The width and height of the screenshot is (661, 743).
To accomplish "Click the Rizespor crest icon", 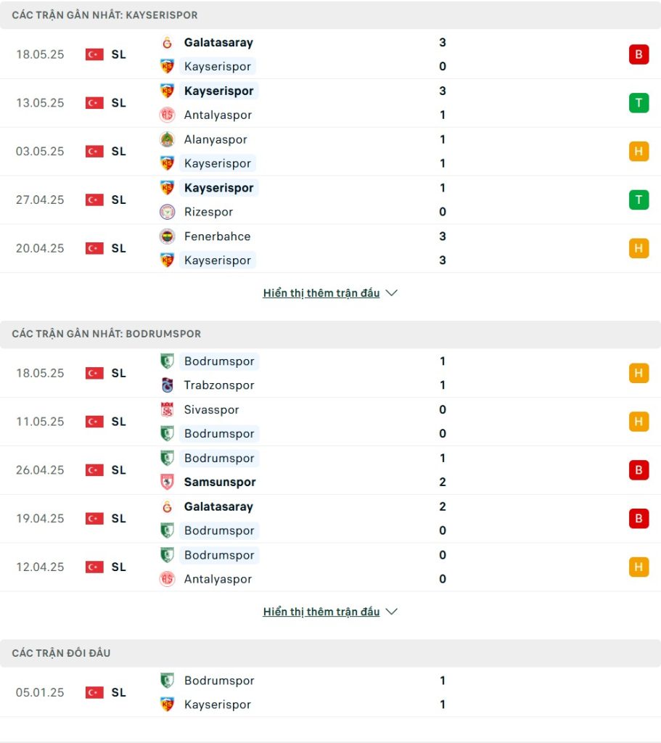I will 167,212.
